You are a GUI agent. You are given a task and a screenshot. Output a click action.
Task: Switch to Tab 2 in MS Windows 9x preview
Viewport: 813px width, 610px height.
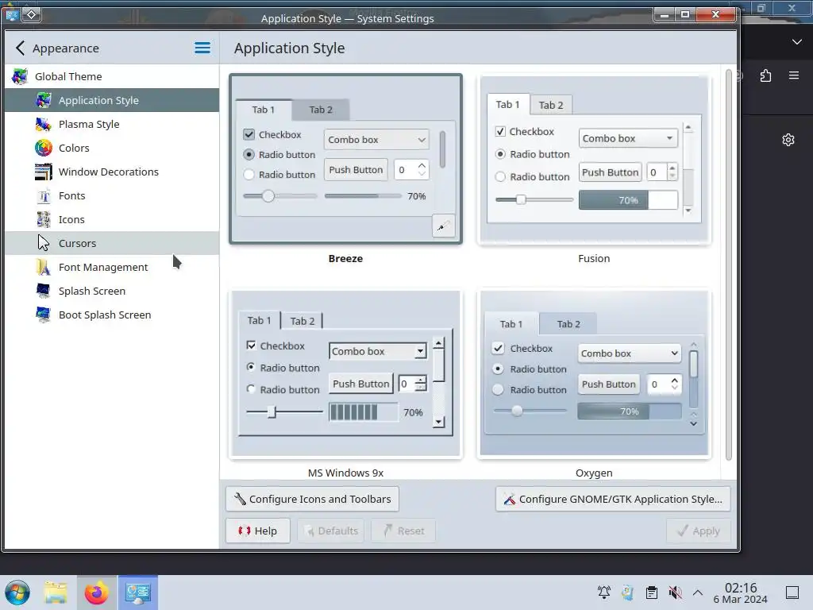point(302,321)
